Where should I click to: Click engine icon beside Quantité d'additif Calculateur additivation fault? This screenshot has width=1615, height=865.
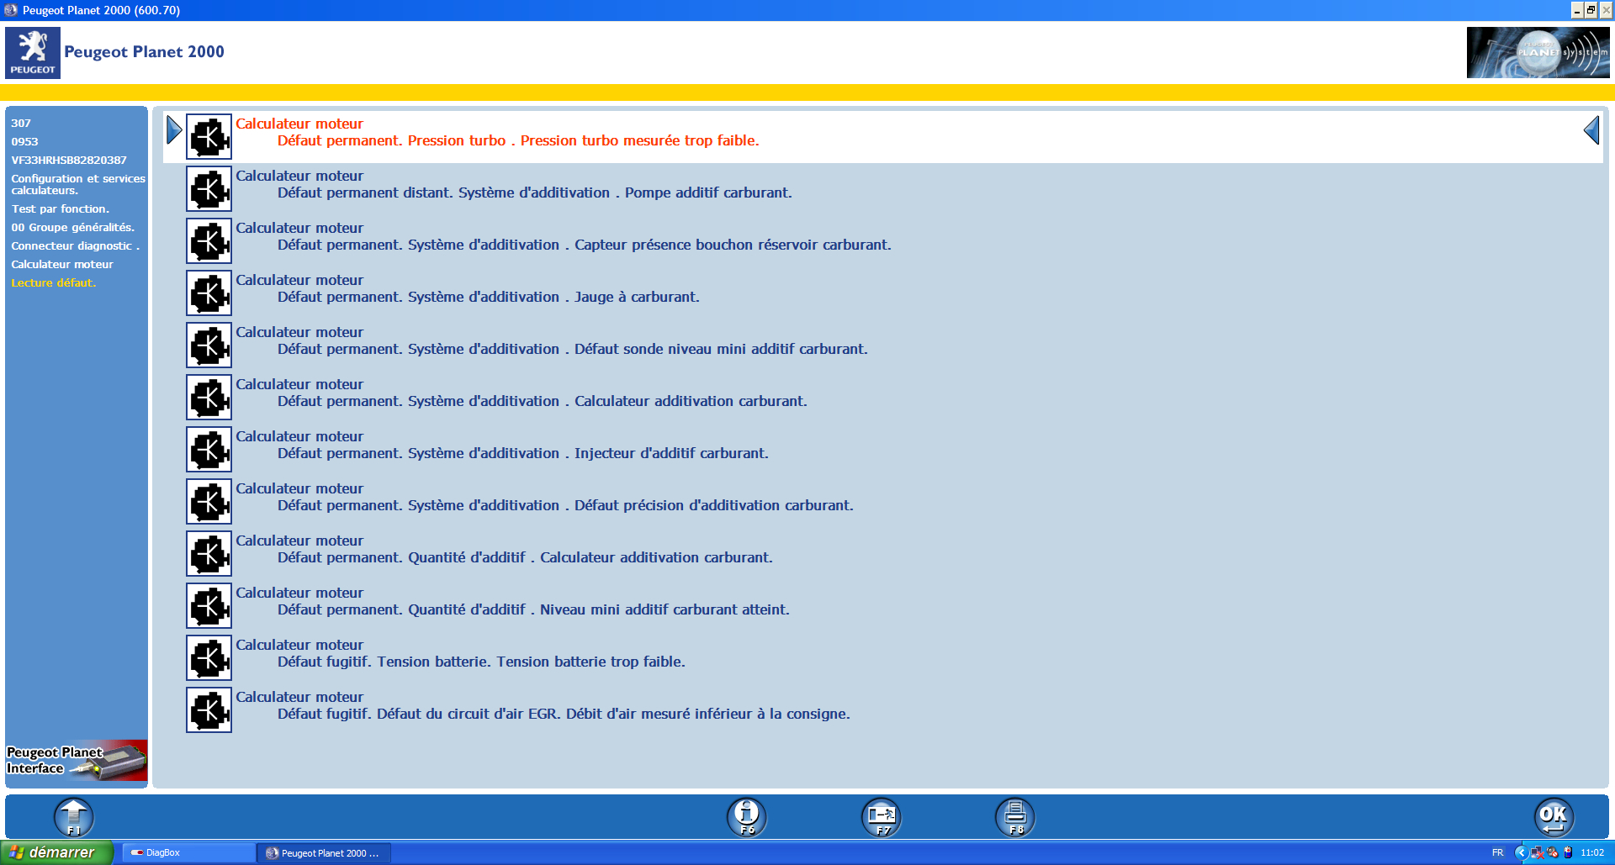pyautogui.click(x=209, y=553)
